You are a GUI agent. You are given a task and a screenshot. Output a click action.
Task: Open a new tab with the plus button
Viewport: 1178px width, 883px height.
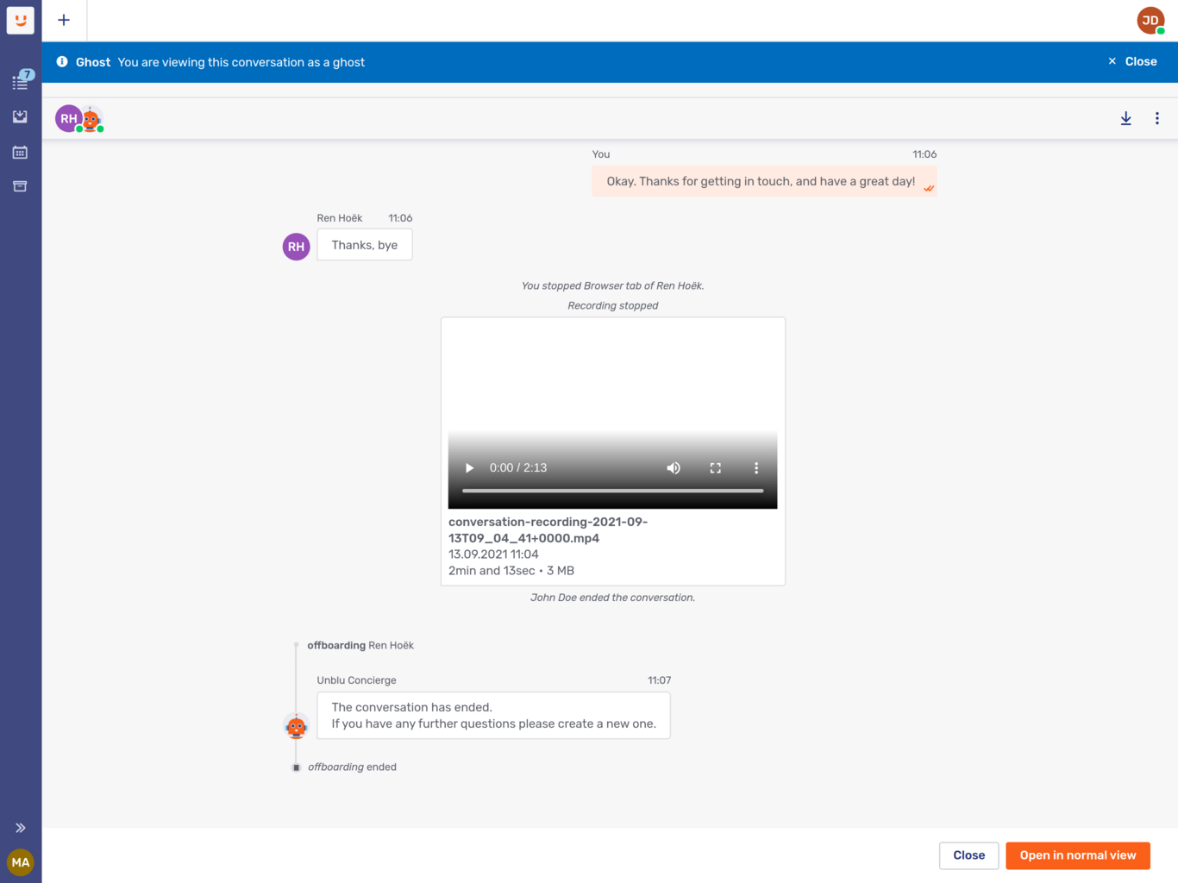[x=63, y=20]
